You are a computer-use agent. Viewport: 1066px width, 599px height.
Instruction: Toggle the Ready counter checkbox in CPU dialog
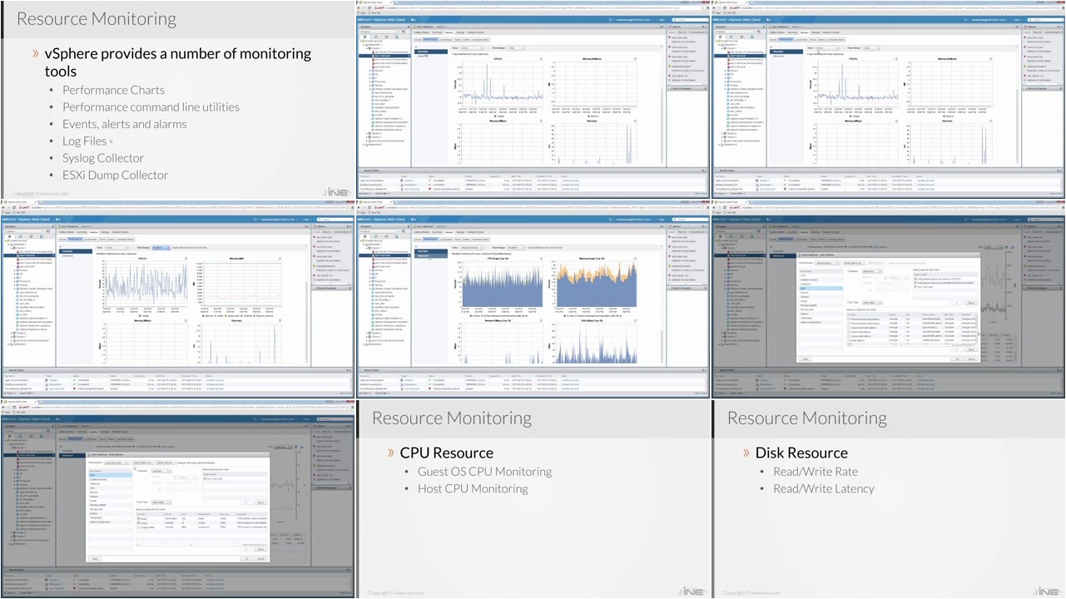click(x=138, y=518)
